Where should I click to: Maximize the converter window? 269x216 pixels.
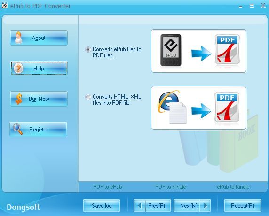[252, 6]
